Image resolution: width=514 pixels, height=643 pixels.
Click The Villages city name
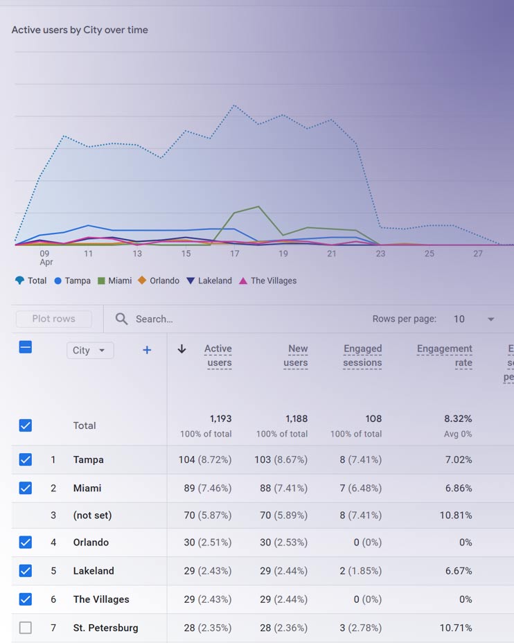coord(101,599)
